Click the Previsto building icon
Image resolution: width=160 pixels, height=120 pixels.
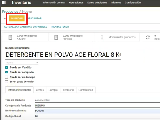tap(56, 37)
